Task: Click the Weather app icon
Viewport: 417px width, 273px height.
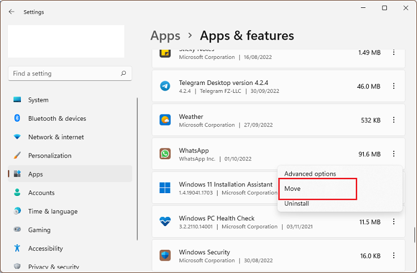Action: 165,120
